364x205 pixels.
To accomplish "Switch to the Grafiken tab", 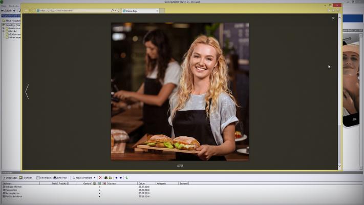I will click(26, 178).
